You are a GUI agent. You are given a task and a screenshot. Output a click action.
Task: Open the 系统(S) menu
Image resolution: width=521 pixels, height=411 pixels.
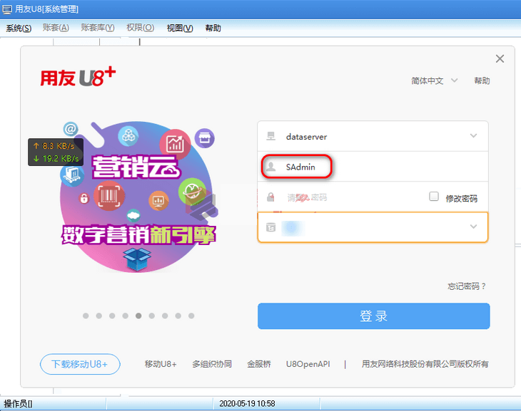click(x=19, y=28)
